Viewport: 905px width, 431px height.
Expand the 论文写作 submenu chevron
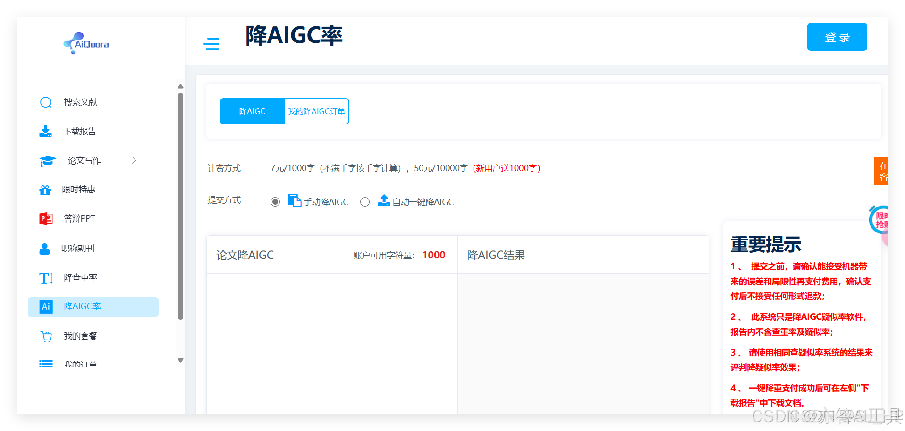tap(134, 160)
